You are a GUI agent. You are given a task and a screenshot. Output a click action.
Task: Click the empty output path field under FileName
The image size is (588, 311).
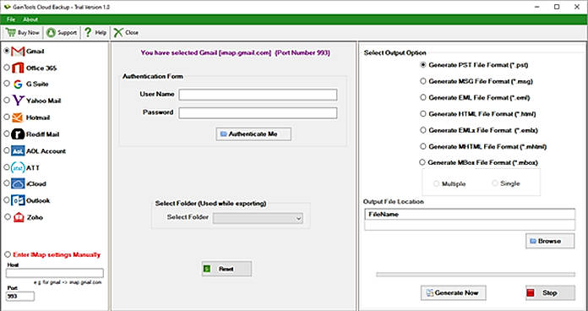click(x=470, y=225)
